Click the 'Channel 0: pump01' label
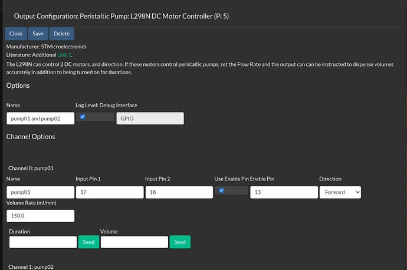Viewport: 407px width, 270px height. click(31, 168)
